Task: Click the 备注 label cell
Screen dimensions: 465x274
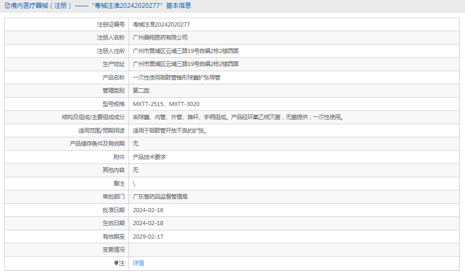Action: (67, 184)
